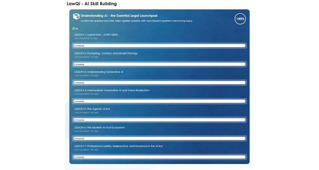Open Lesson 3 Understanding Generative AI
The image size is (319, 170).
pyautogui.click(x=99, y=72)
